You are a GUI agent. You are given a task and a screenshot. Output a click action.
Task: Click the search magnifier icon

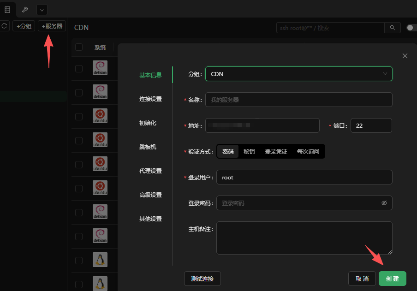click(392, 28)
